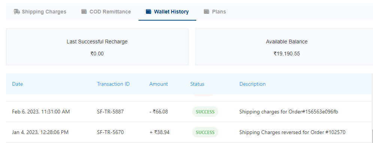Select transaction ID SF-TR-5670

point(110,132)
